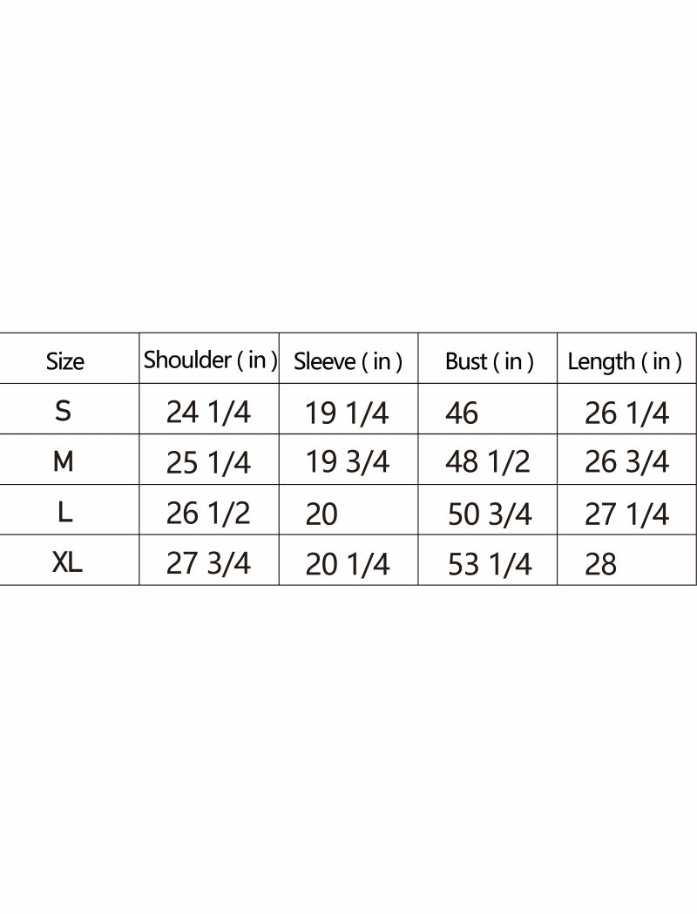Click bust value 50 3/4 in L row
697x914 pixels.
pos(490,514)
